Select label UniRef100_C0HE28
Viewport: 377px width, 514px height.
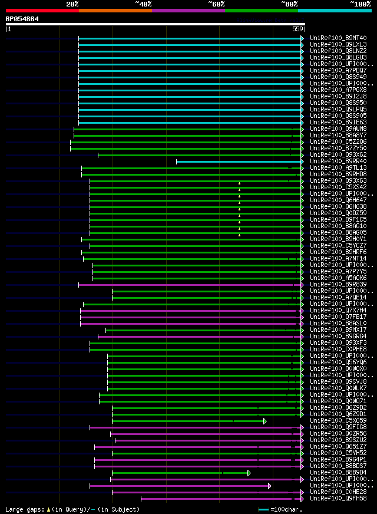[338, 492]
